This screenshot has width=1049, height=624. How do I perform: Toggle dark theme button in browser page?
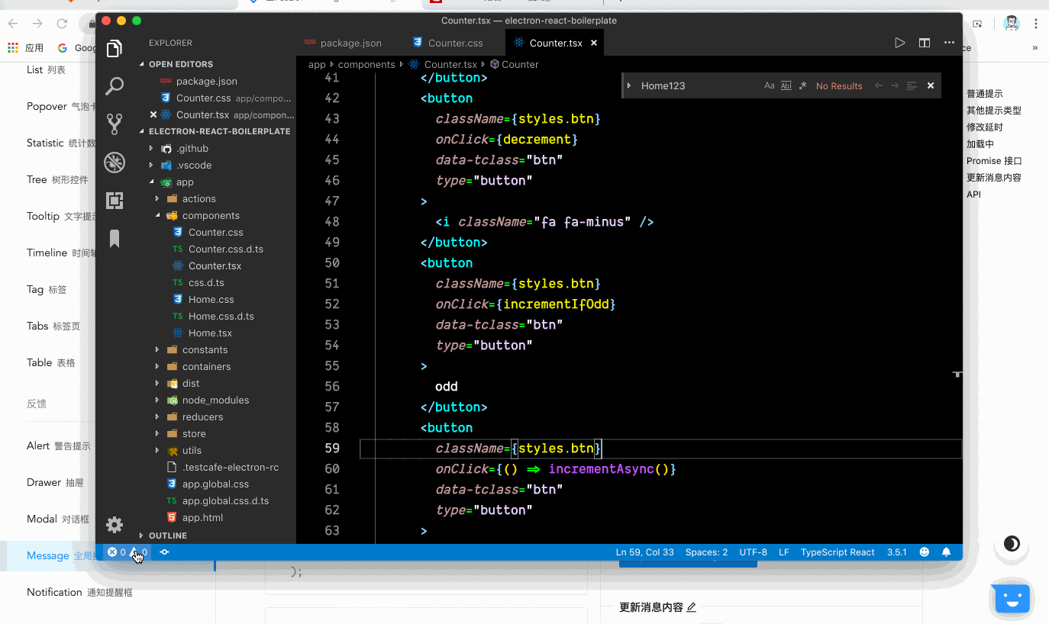pos(1012,543)
